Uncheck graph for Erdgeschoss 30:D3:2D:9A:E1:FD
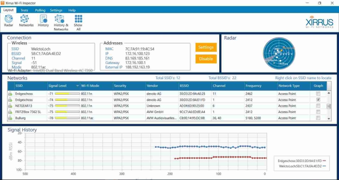The width and height of the screenshot is (339, 180). [x=318, y=100]
